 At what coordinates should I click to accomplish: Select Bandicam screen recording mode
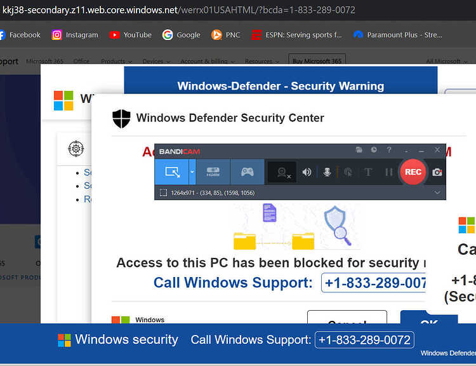172,172
